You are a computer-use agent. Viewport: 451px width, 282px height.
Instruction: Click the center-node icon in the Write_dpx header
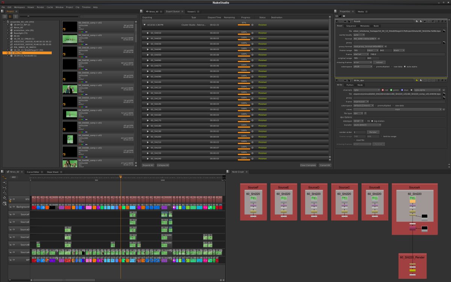pyautogui.click(x=421, y=80)
